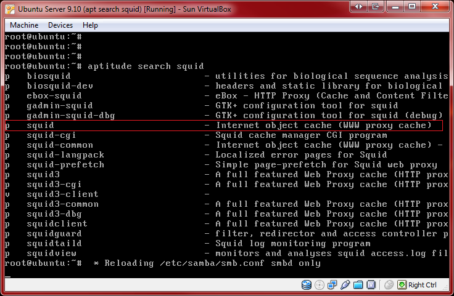Click the mouse integration status icon
The image size is (454, 296).
click(389, 285)
